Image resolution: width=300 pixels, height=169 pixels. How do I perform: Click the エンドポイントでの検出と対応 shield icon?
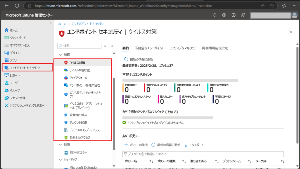66,94
